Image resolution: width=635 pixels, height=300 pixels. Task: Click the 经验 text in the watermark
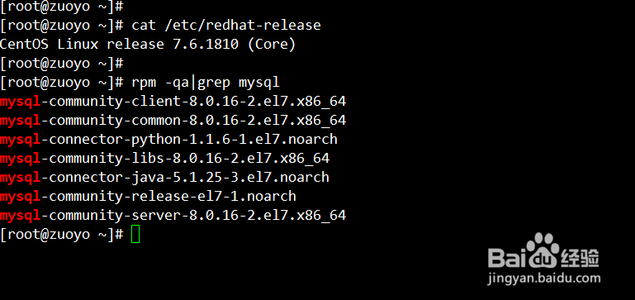pyautogui.click(x=580, y=257)
